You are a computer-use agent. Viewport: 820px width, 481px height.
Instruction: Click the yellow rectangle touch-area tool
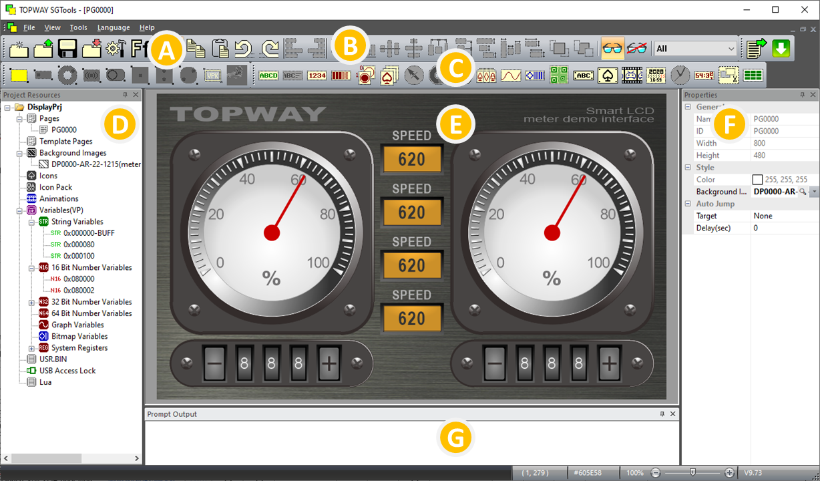coord(19,75)
